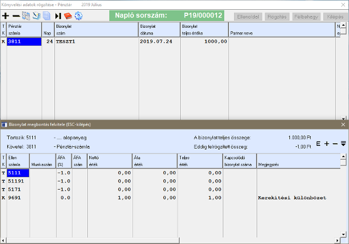The width and height of the screenshot is (349, 244).
Task: Click the breakdown table's scroll-up arrow
Action: click(343, 156)
